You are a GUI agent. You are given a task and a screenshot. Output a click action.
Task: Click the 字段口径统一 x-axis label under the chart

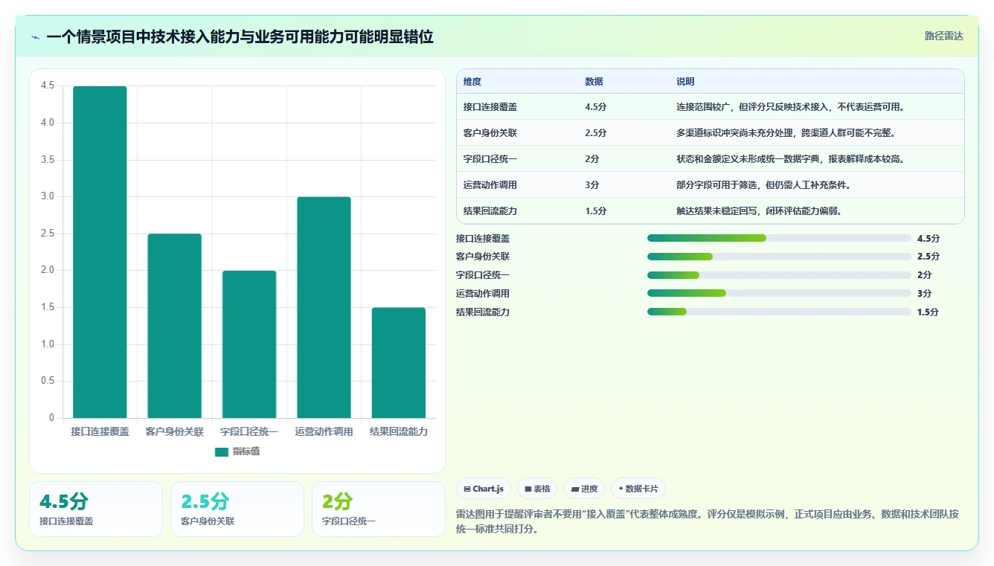pyautogui.click(x=249, y=431)
